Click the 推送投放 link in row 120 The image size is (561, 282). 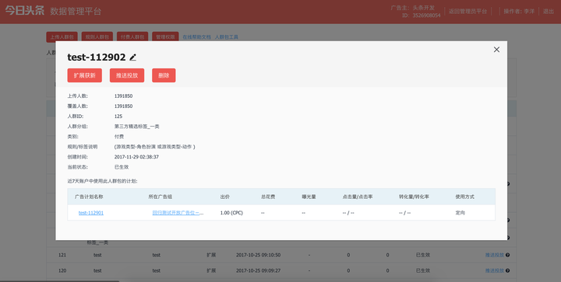click(495, 270)
